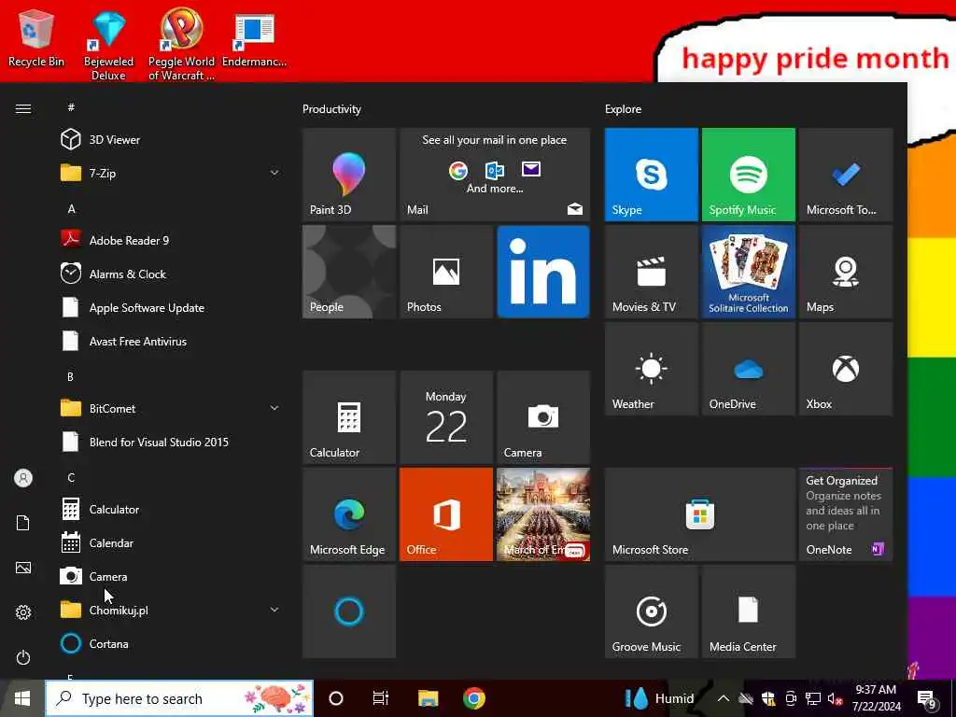Click the # section header
The image size is (956, 717).
coord(71,107)
